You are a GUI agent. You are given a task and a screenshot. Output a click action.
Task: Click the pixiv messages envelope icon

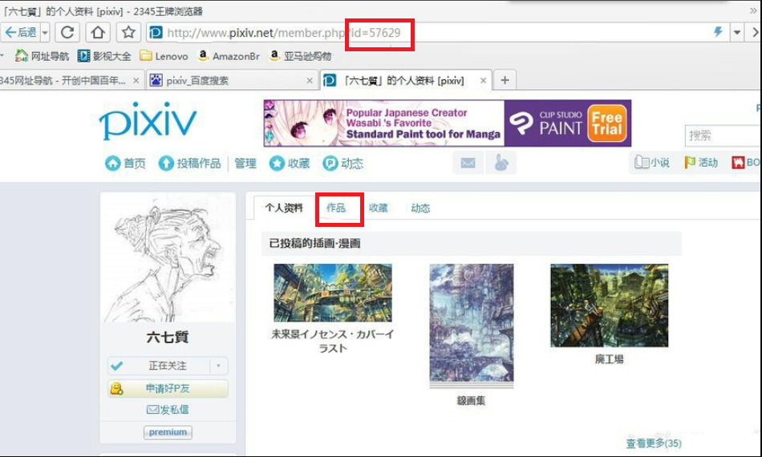click(x=468, y=163)
